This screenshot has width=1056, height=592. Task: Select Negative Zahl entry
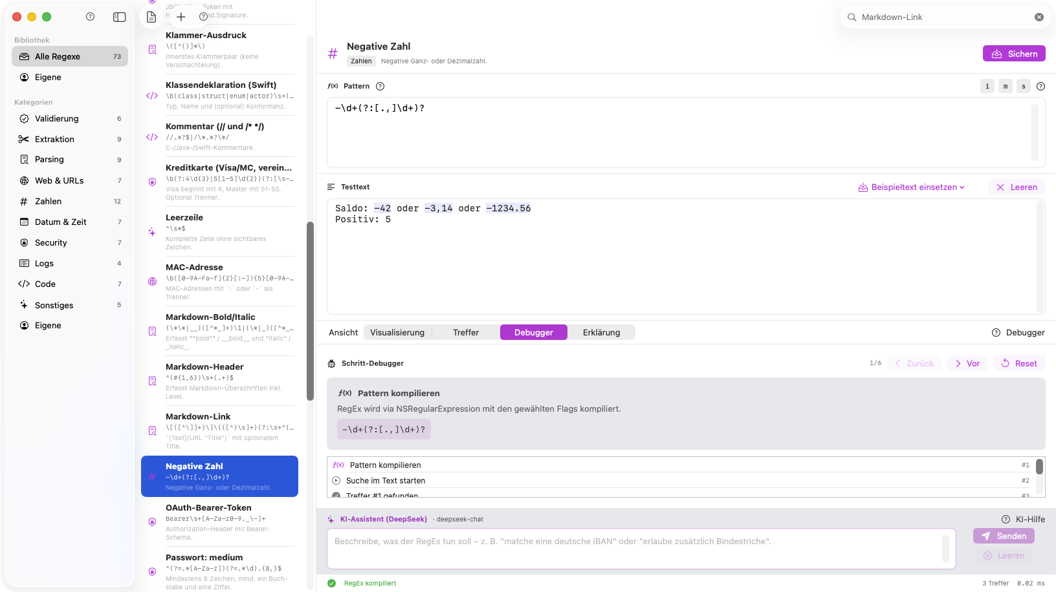pos(219,476)
